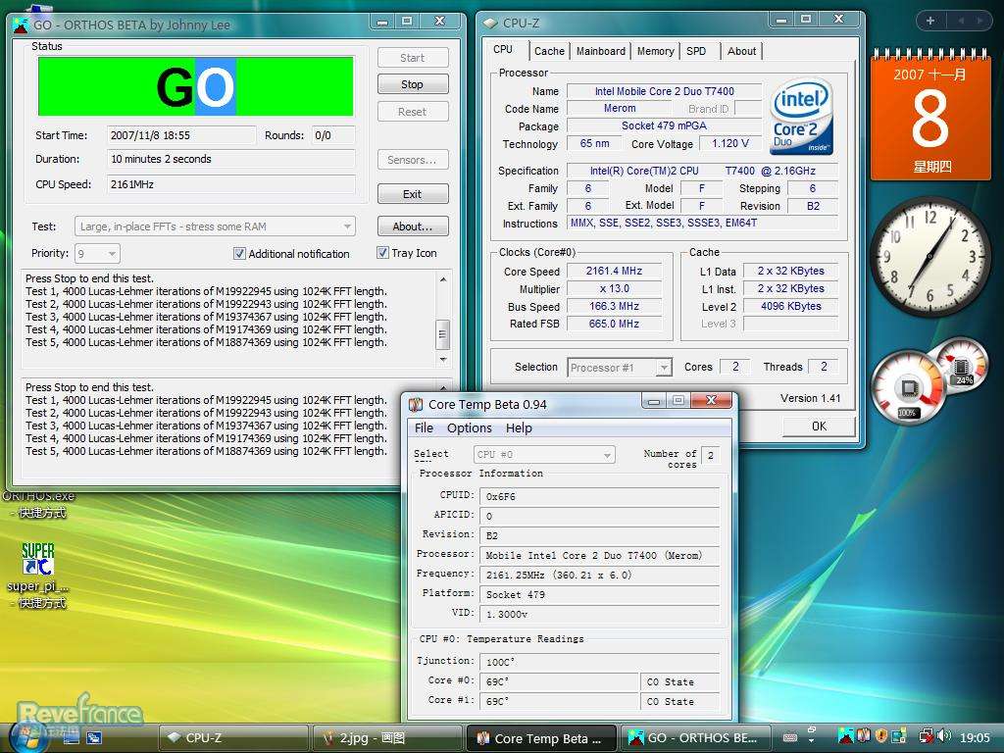Click the Reset button in ORTHOS
Screen dimensions: 1004x753
413,112
